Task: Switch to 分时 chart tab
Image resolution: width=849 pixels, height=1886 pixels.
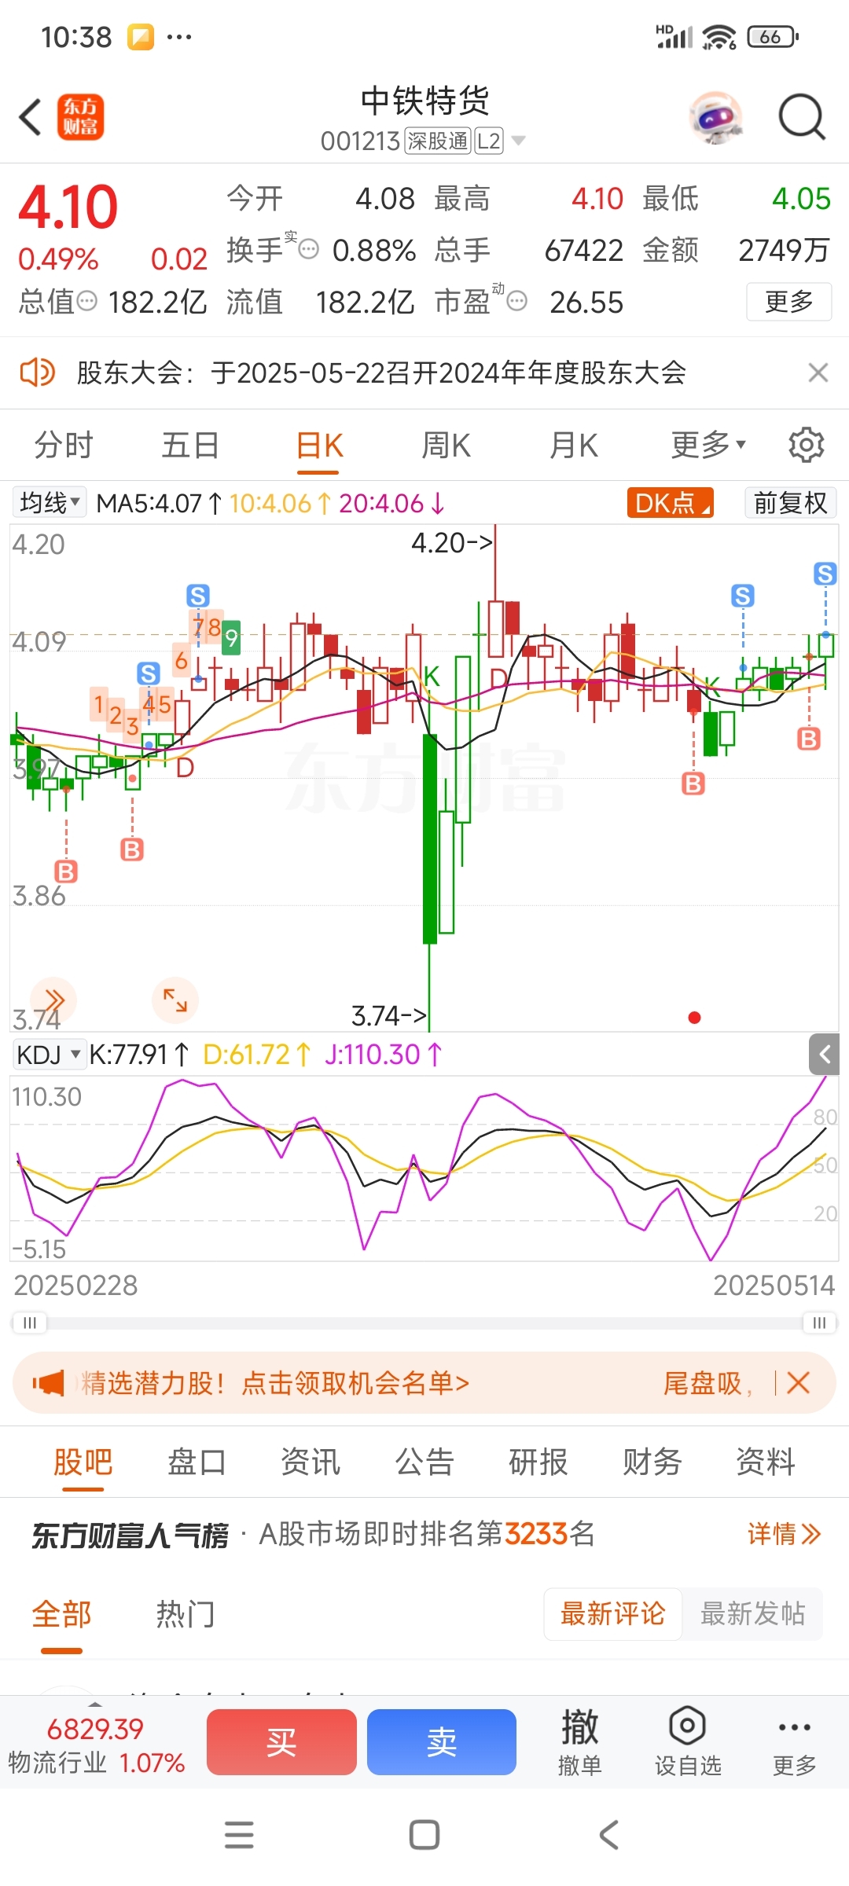Action: pyautogui.click(x=64, y=446)
